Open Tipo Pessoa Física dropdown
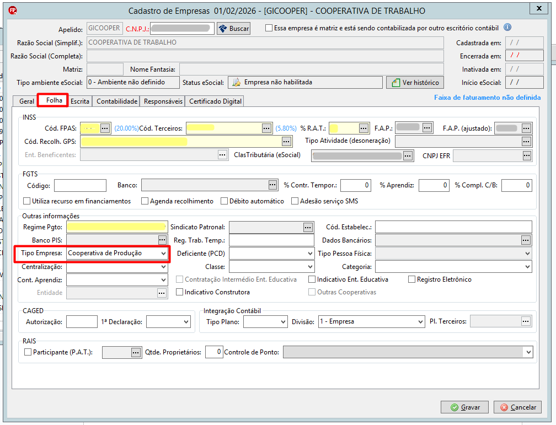 [x=528, y=254]
